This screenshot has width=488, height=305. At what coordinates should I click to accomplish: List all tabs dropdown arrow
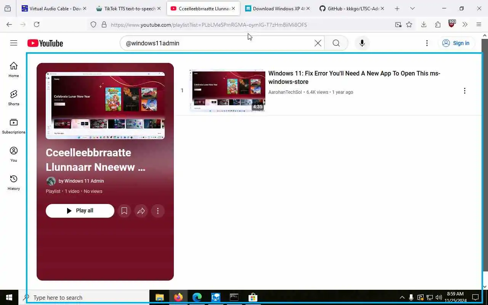pyautogui.click(x=412, y=8)
